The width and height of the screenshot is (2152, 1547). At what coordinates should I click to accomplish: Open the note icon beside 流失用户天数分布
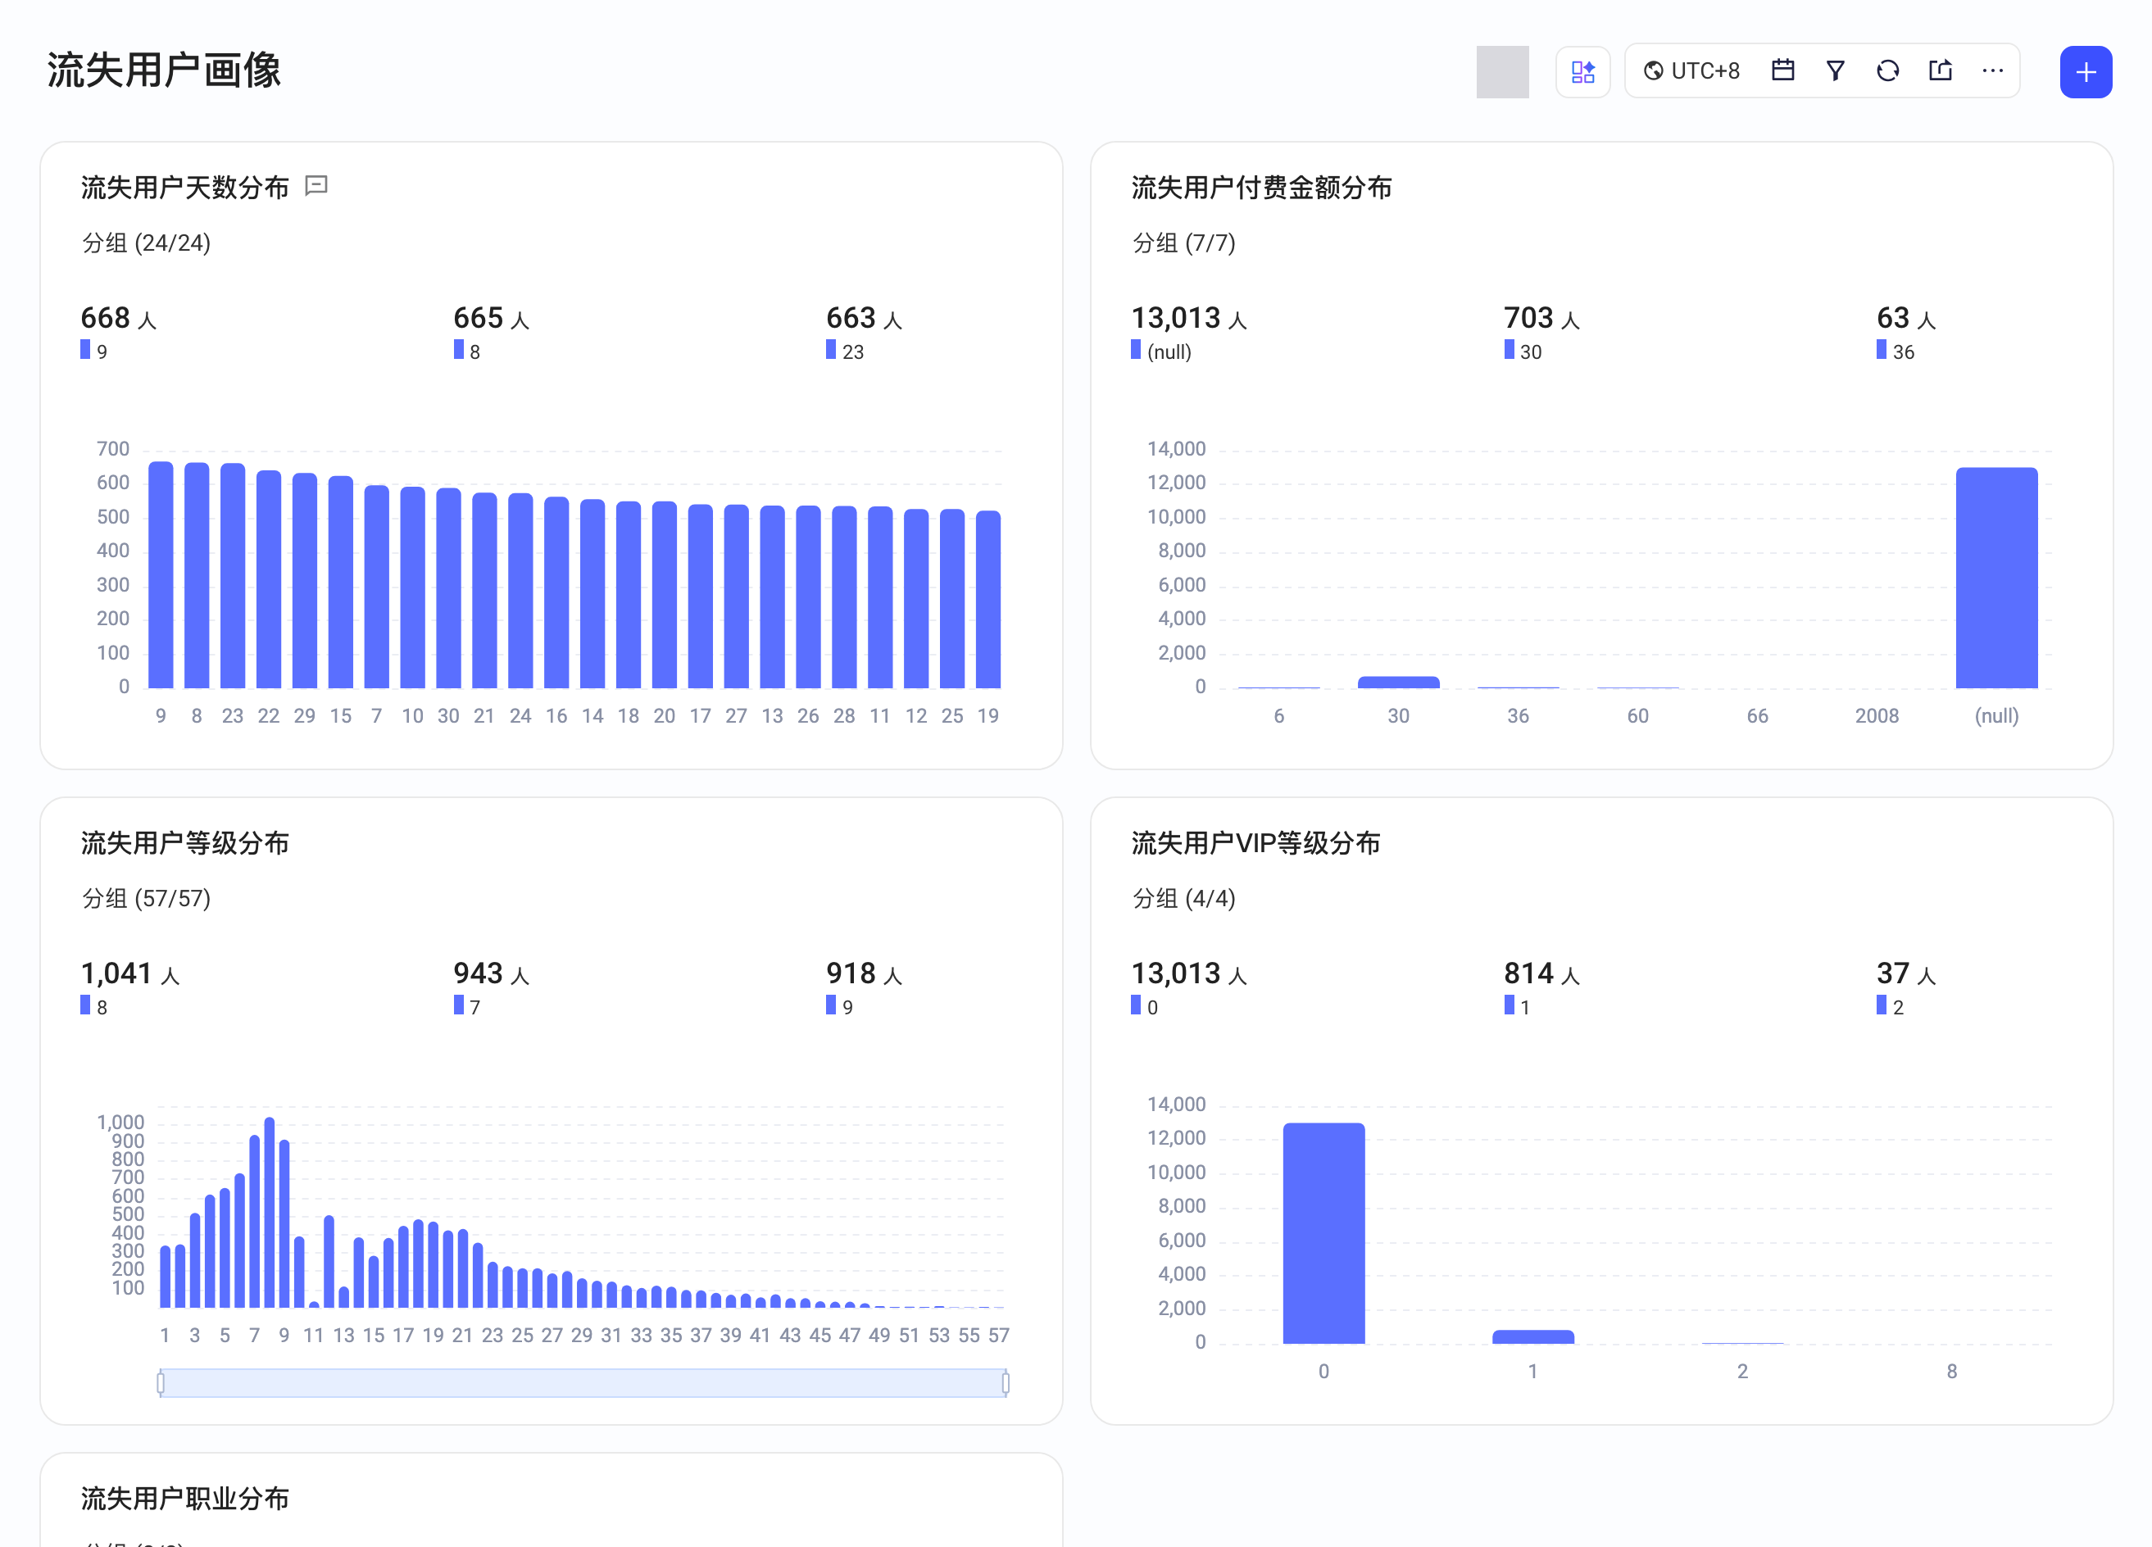click(x=316, y=186)
